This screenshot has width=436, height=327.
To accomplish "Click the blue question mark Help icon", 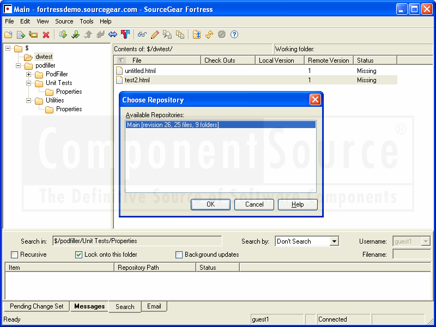I will coord(234,34).
